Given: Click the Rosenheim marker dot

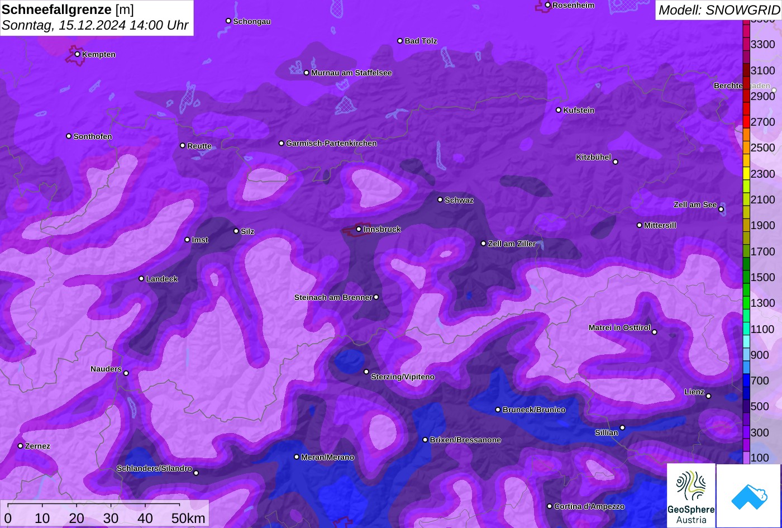Looking at the screenshot, I should click(x=548, y=5).
